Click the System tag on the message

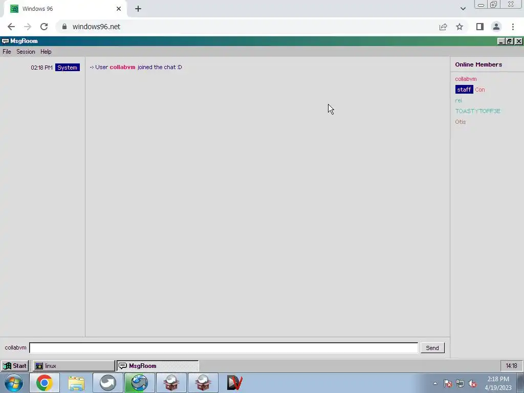coord(67,68)
